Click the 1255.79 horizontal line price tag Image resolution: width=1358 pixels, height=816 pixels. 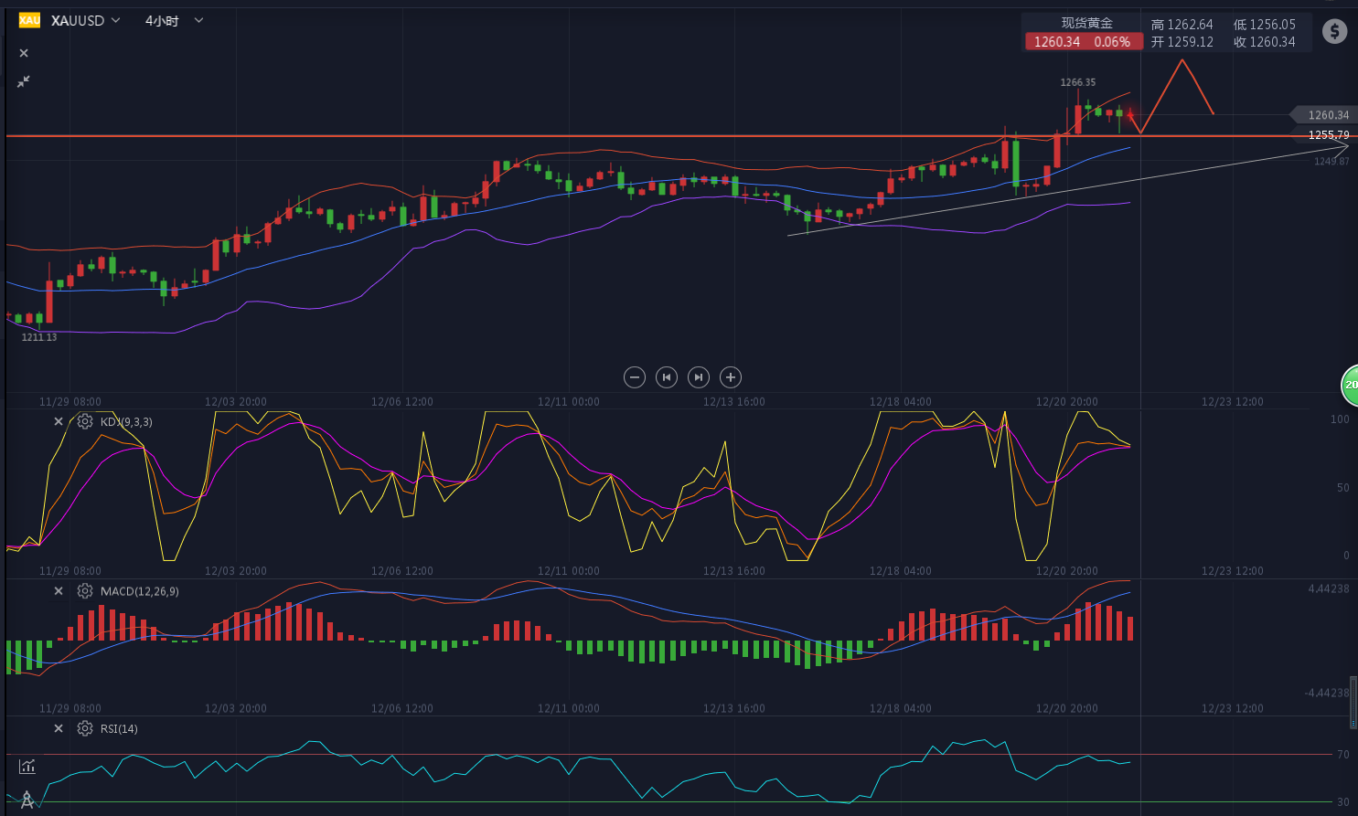point(1328,135)
